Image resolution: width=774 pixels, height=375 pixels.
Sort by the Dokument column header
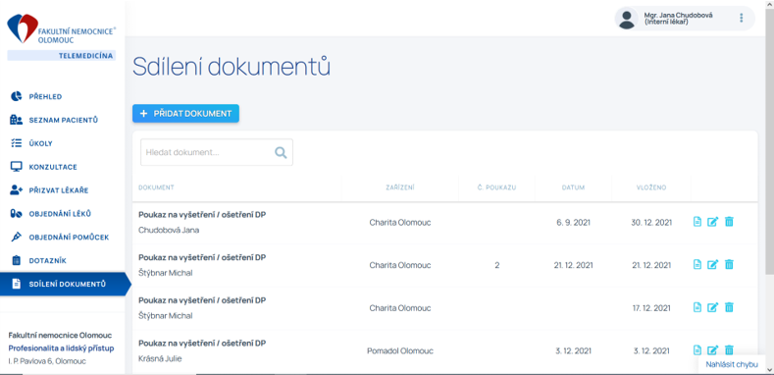click(156, 187)
